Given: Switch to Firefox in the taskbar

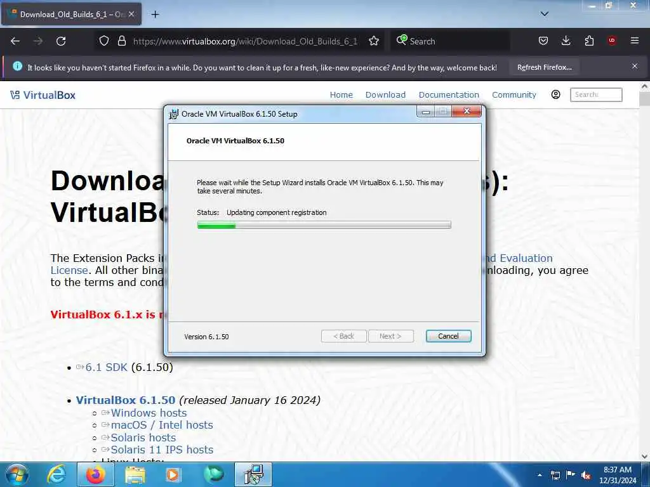Looking at the screenshot, I should coord(95,474).
